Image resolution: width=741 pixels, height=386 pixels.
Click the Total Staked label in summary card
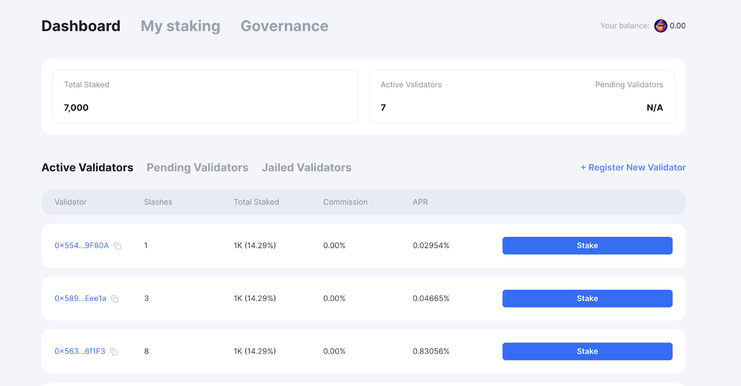coord(87,85)
